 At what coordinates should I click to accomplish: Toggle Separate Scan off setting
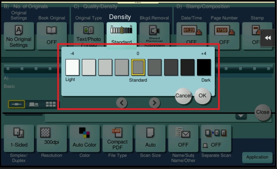coord(216,138)
